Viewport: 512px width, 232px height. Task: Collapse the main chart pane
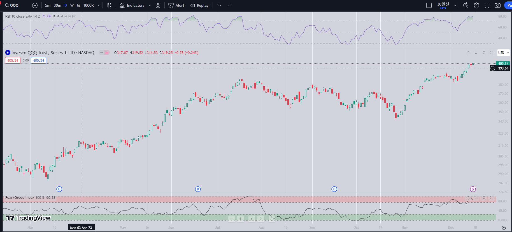[x=484, y=52]
